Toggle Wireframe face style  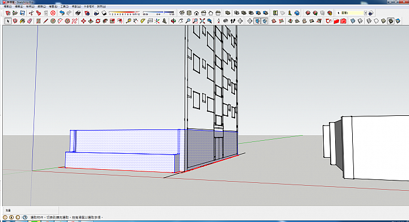coord(369,21)
